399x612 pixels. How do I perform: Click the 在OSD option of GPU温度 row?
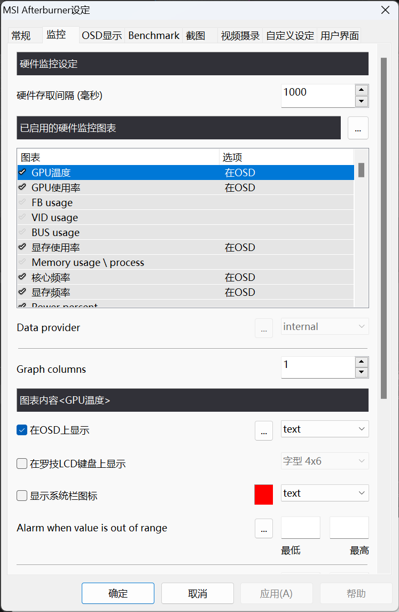tap(240, 172)
